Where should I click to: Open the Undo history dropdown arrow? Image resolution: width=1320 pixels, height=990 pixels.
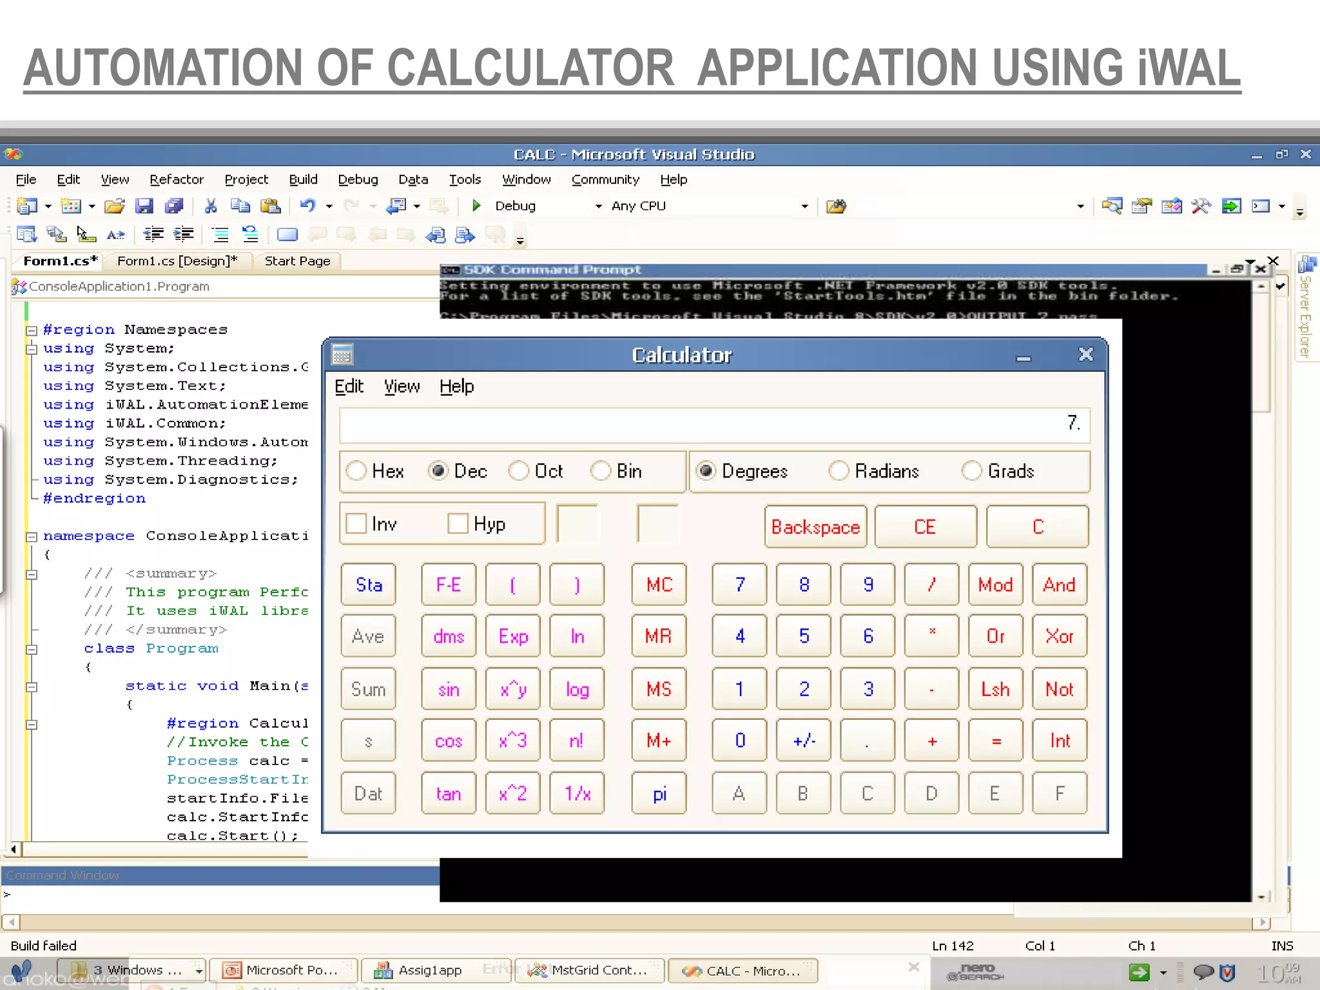coord(329,206)
